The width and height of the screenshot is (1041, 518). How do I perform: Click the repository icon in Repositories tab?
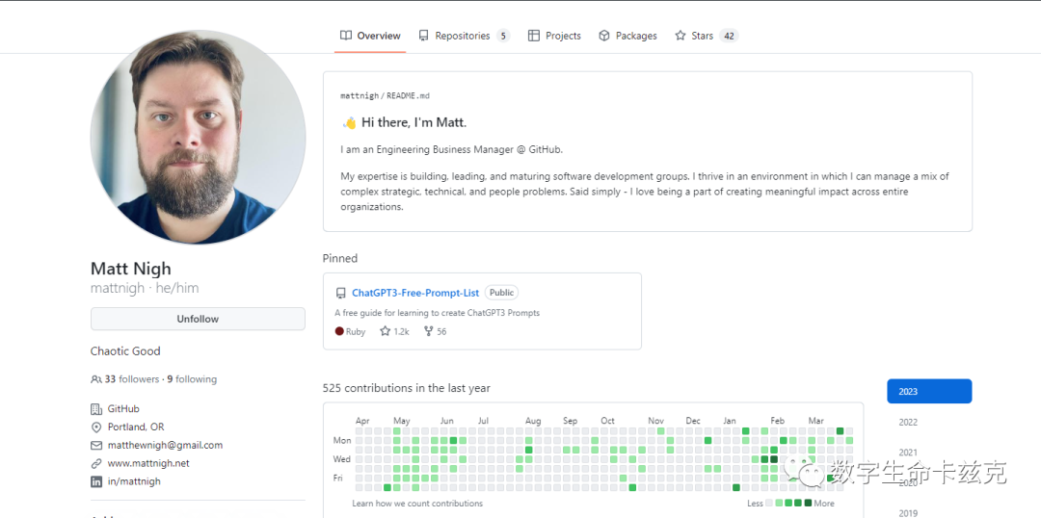tap(424, 36)
